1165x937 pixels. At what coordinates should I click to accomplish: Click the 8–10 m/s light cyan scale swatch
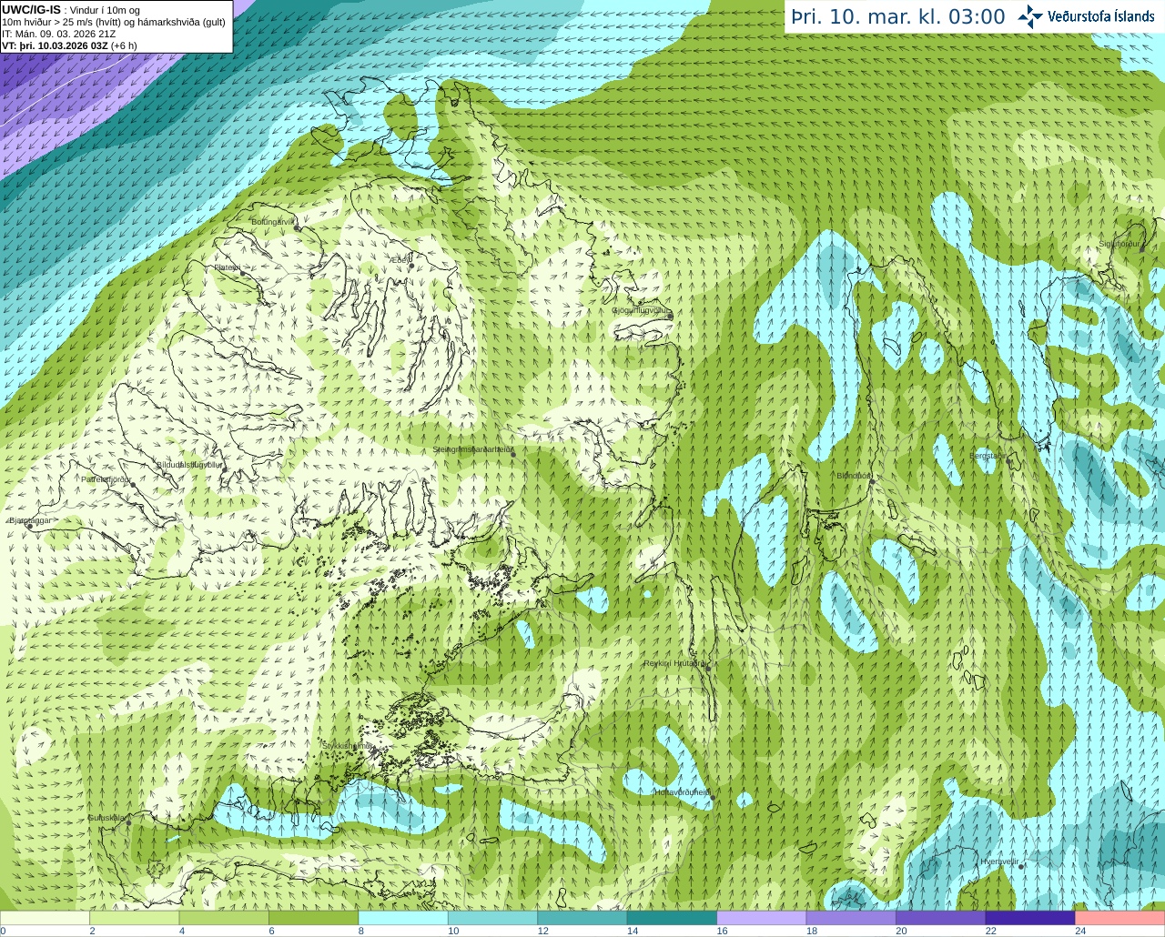pyautogui.click(x=403, y=918)
